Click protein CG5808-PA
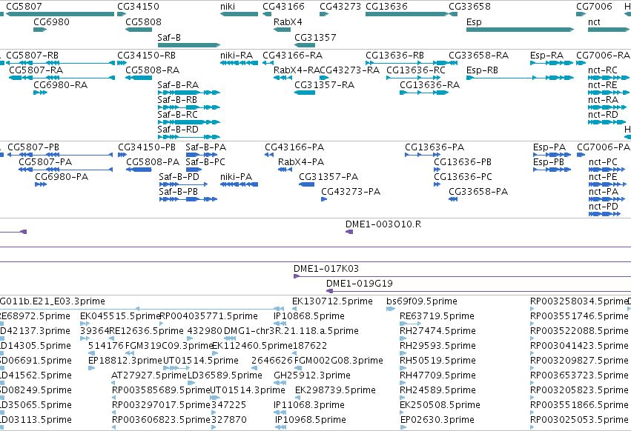This screenshot has width=631, height=431. 139,170
